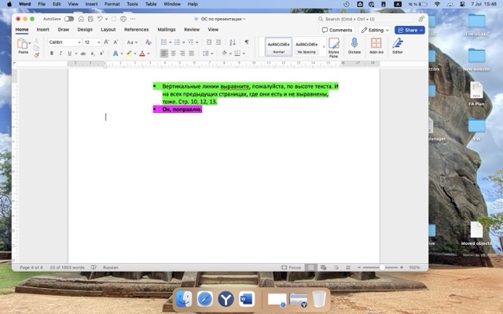Open the Editing mode dropdown
The image size is (503, 314).
[374, 30]
